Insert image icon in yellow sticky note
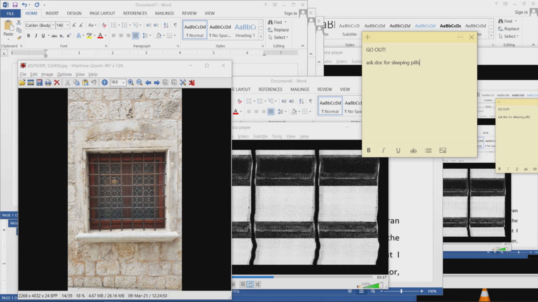538x302 pixels. click(x=443, y=150)
